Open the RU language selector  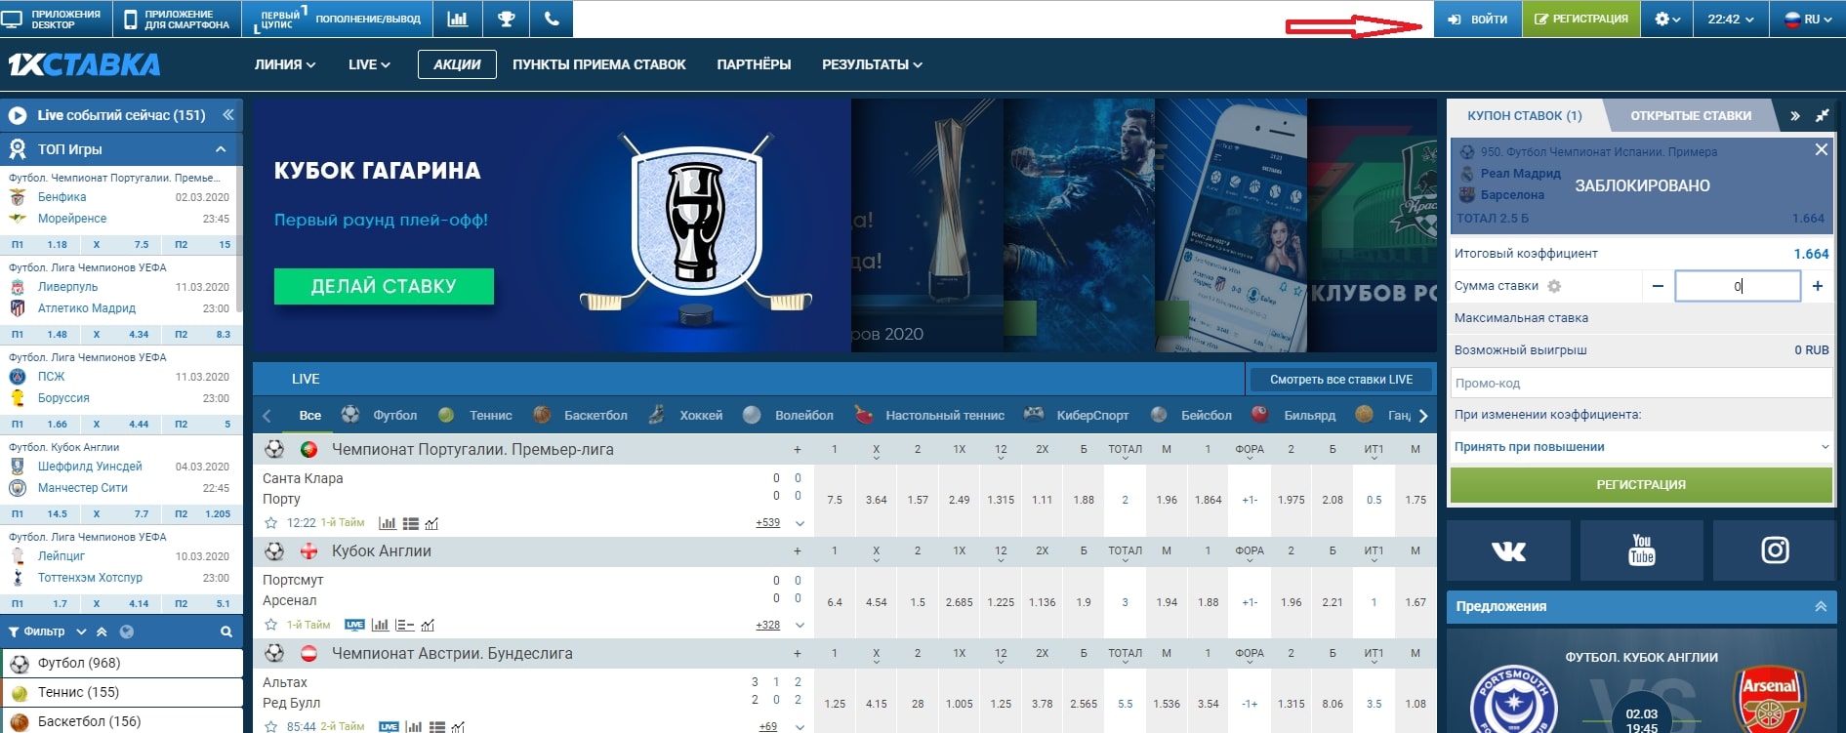pyautogui.click(x=1806, y=19)
